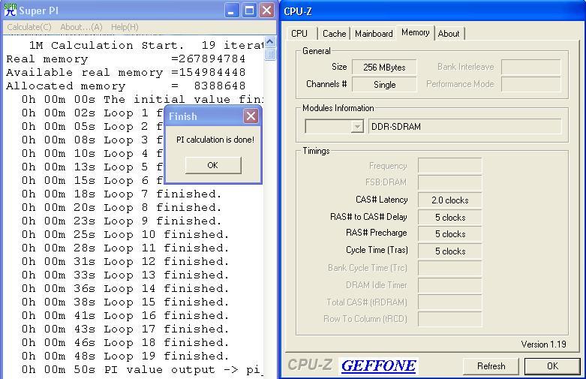The width and height of the screenshot is (586, 379).
Task: Click the Version 1.19 text in CPU-Z
Action: point(543,344)
